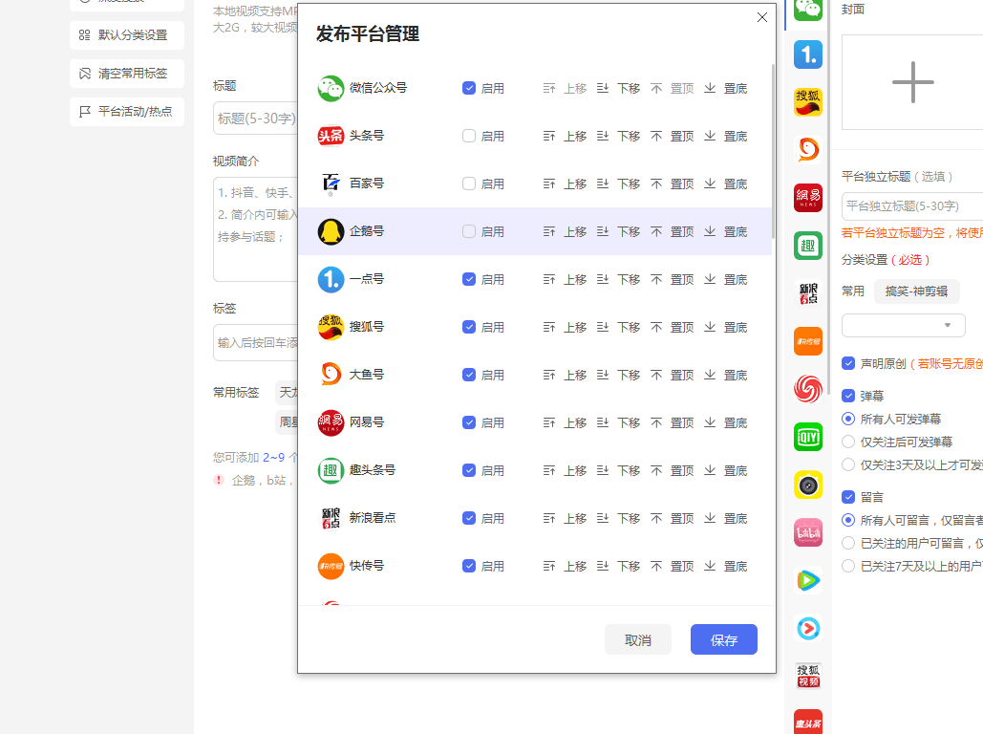This screenshot has width=983, height=734.
Task: Click 下移 in the 快传号 row
Action: [x=629, y=566]
